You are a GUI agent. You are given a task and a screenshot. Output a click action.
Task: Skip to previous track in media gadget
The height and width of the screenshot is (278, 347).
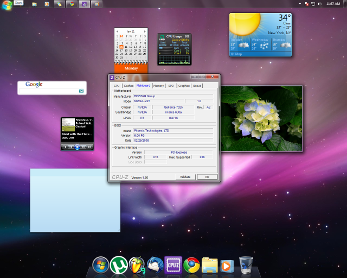pyautogui.click(x=71, y=147)
